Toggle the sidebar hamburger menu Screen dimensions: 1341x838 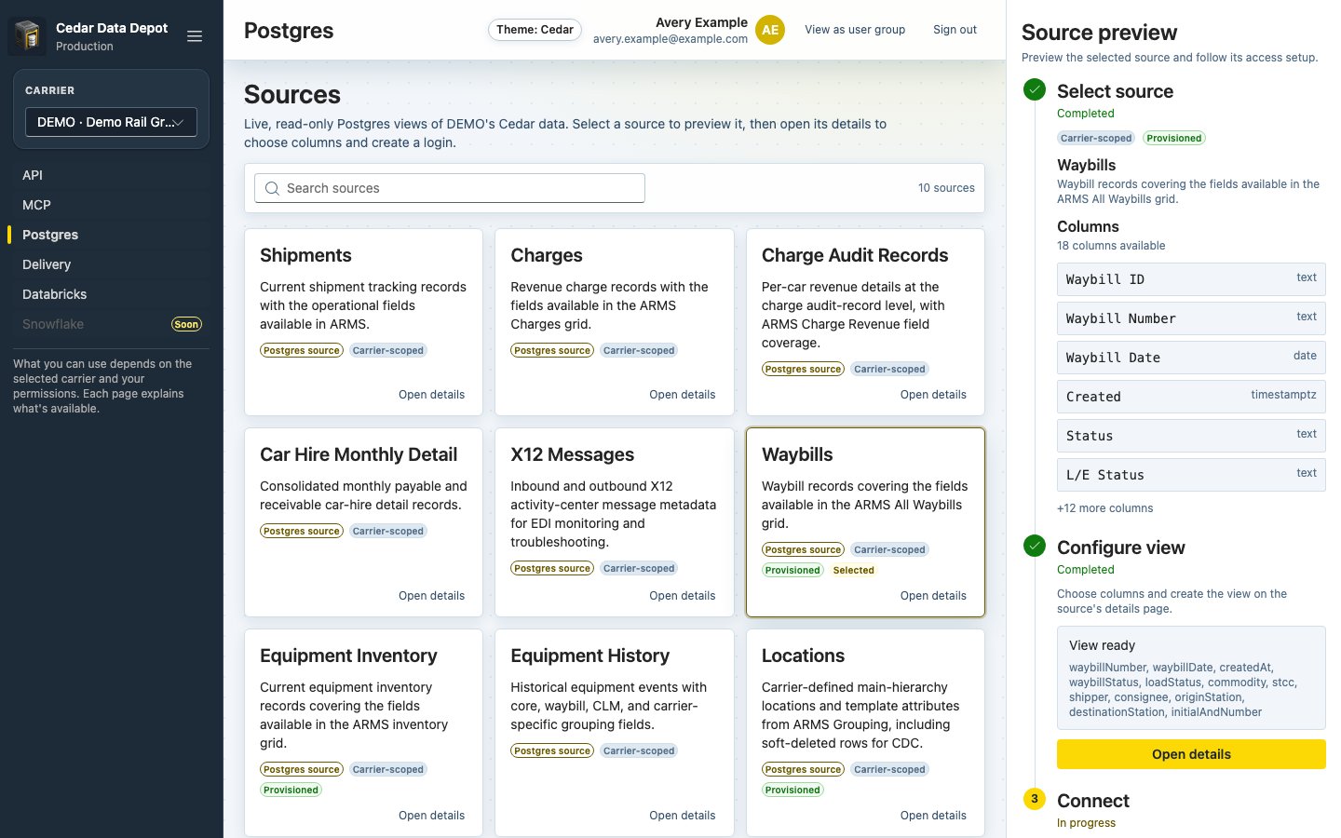pos(195,36)
